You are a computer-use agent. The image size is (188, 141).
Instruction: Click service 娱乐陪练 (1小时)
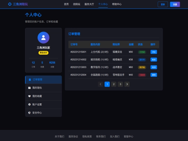(100, 60)
